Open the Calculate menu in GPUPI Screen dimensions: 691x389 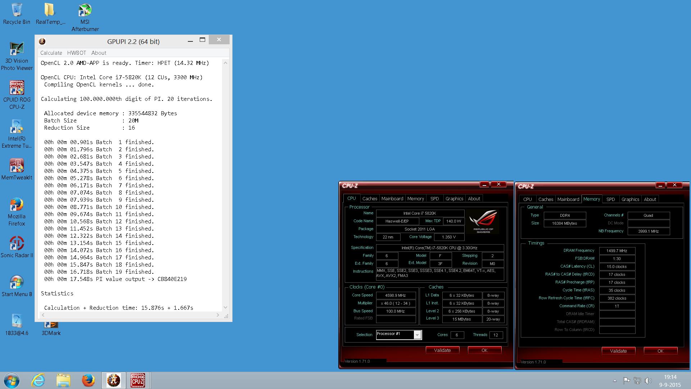pos(51,53)
